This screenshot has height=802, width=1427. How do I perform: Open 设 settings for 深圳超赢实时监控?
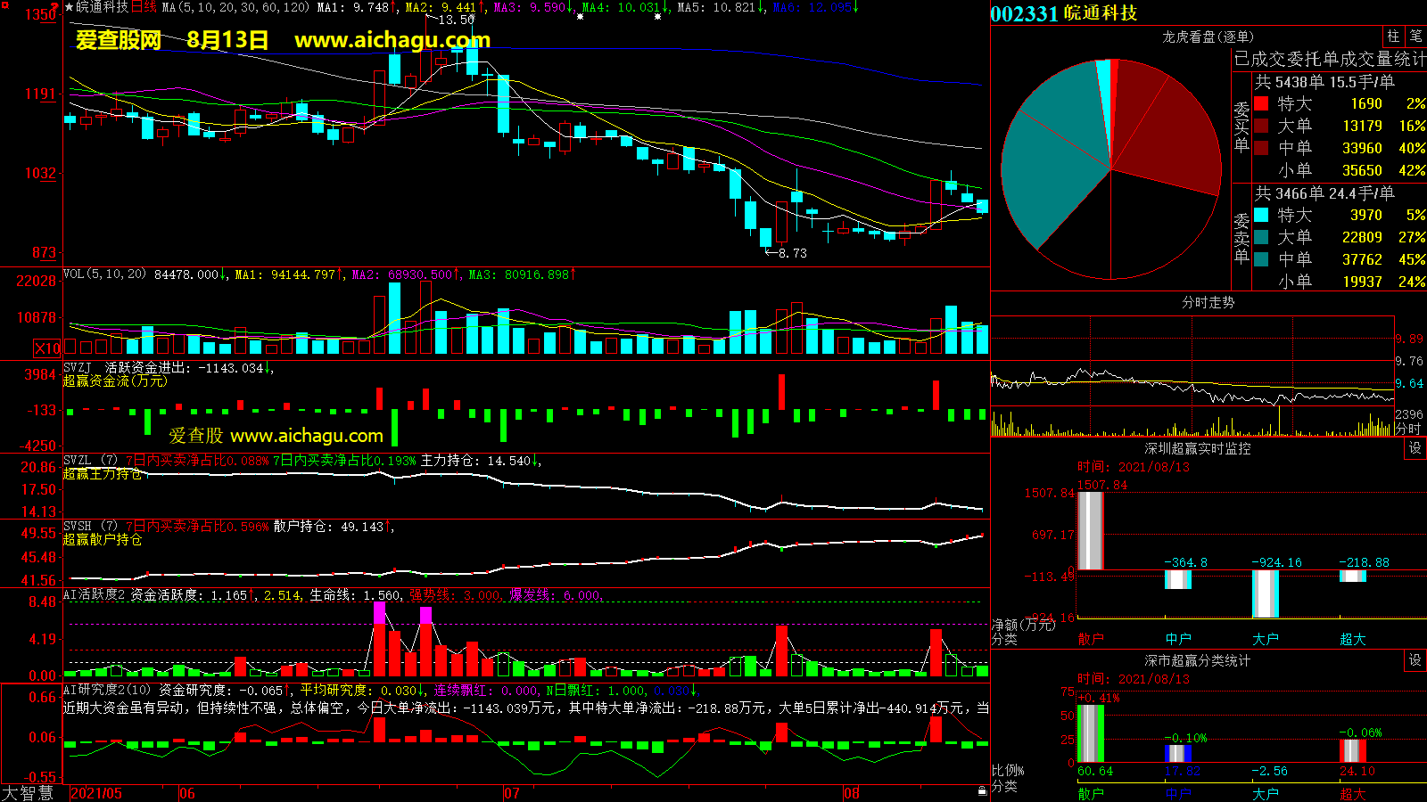click(x=1415, y=448)
